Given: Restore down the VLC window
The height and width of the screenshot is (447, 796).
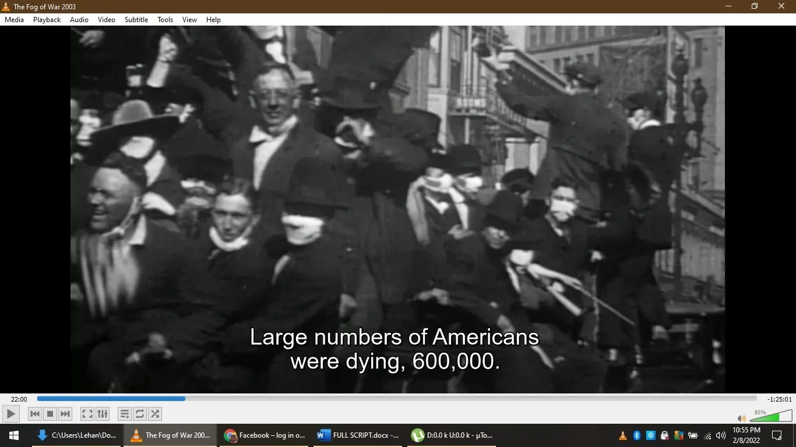Looking at the screenshot, I should pyautogui.click(x=755, y=6).
